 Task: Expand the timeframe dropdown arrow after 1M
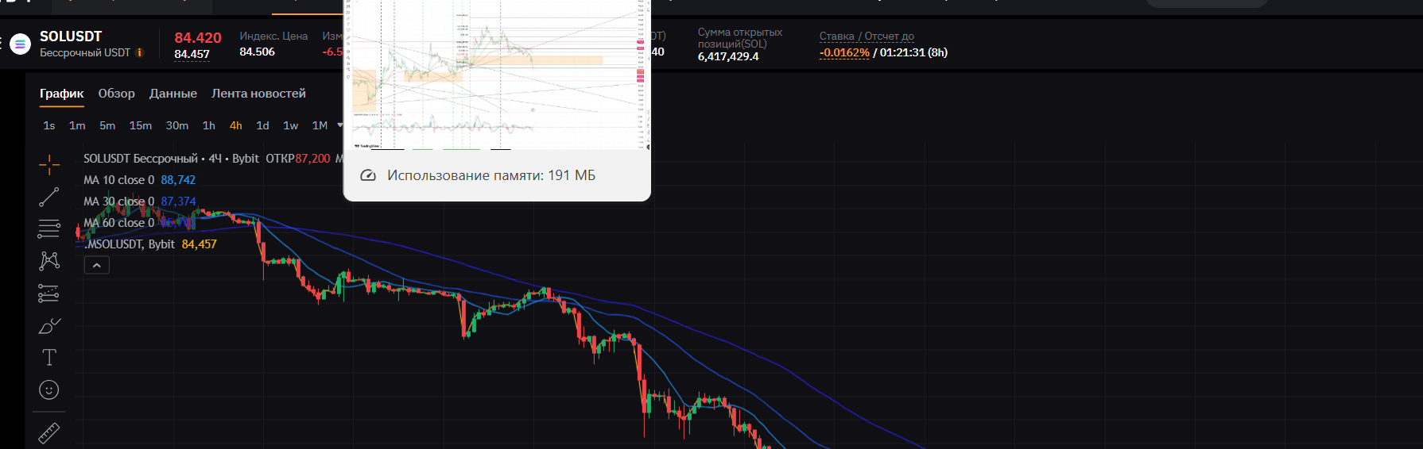(339, 125)
